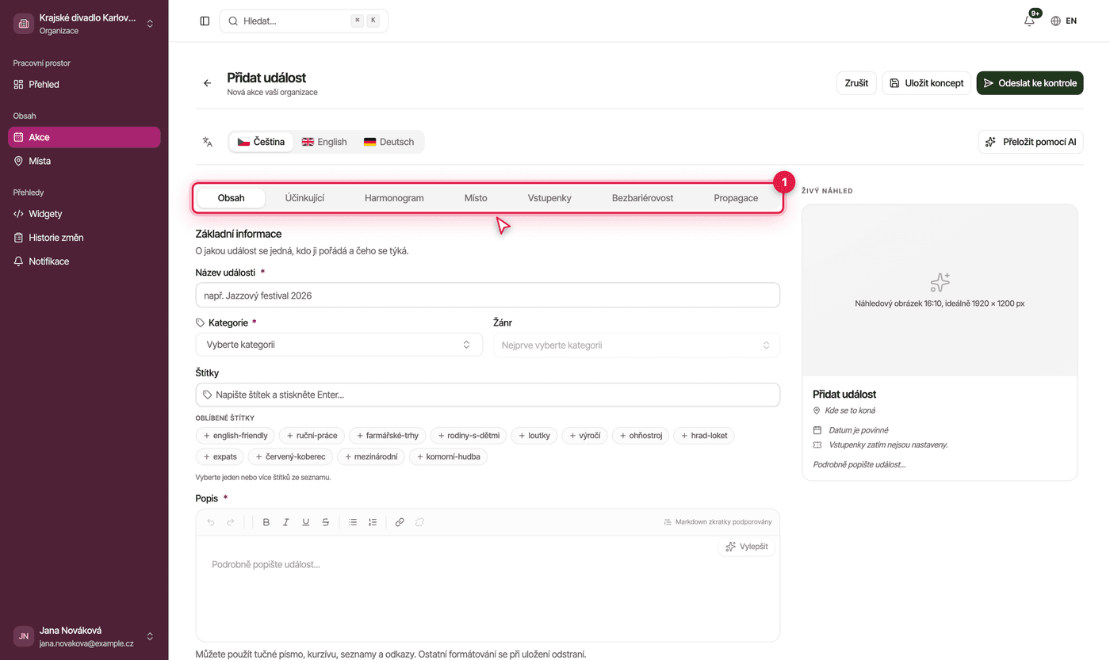Switch interface language via EN globe
Image resolution: width=1110 pixels, height=660 pixels.
1064,21
